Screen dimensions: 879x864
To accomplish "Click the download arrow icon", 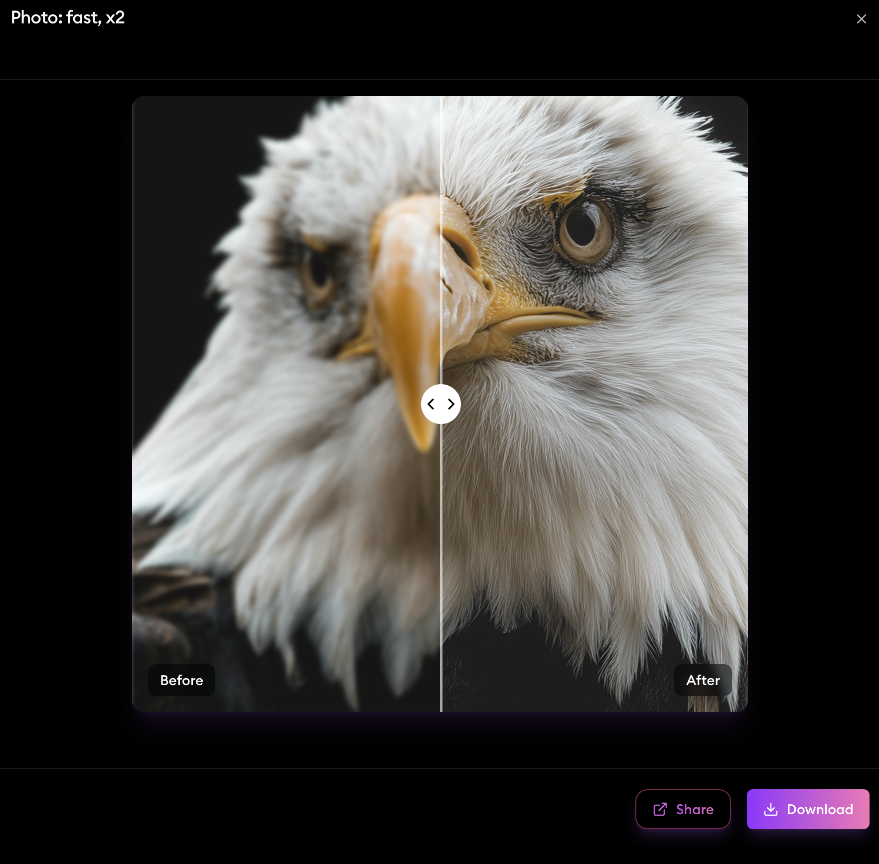I will [x=770, y=809].
